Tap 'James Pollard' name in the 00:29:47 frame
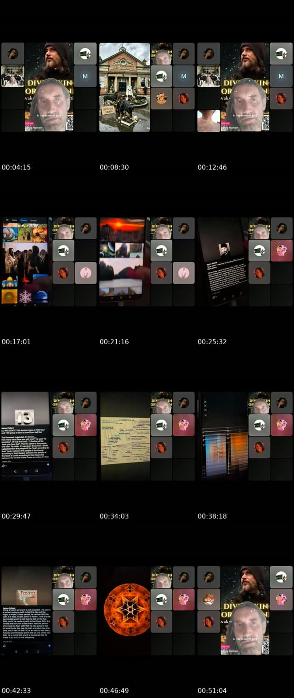Image resolution: width=294 pixels, height=698 pixels. (9, 428)
